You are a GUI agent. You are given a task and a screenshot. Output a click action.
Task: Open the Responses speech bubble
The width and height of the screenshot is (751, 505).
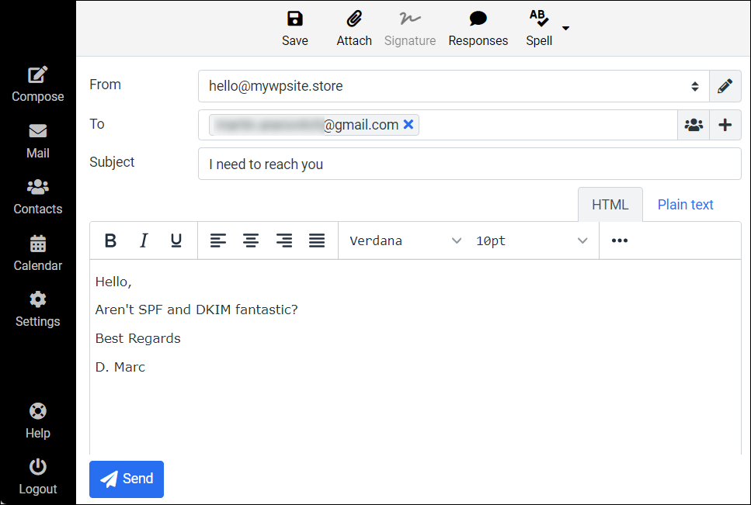coord(478,29)
